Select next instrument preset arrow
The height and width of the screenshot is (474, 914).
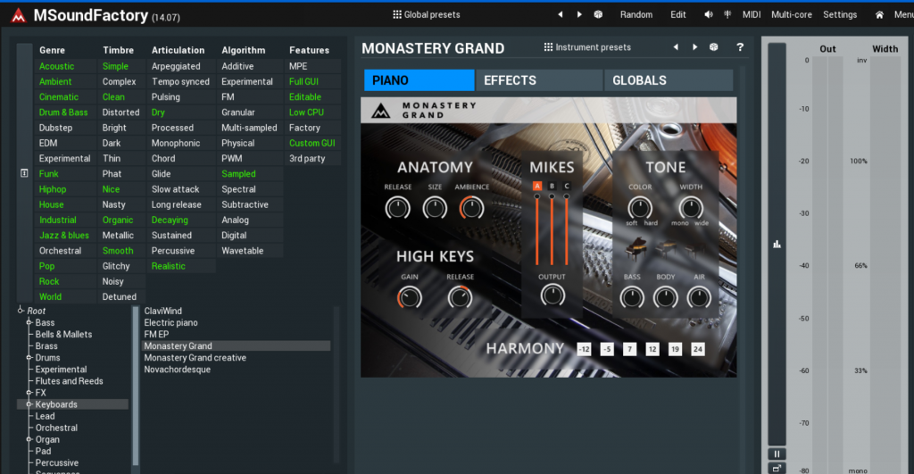coord(694,47)
